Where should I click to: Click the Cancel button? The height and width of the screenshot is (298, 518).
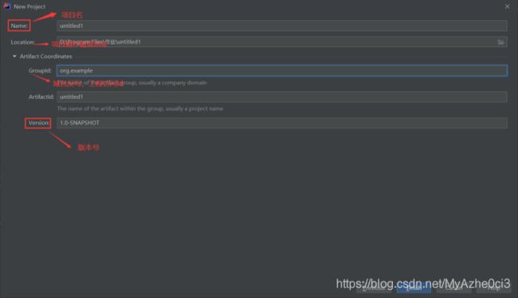coord(454,288)
